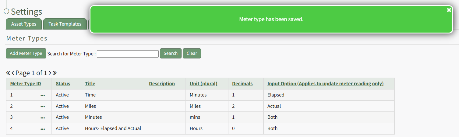The image size is (459, 137).
Task: Switch to the Asset Types tab
Action: tap(24, 24)
